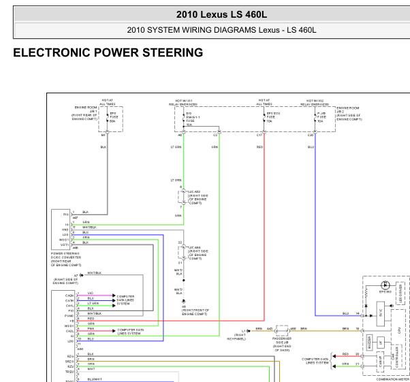Click the ENGINE ROOM J/B 2 label

coord(349,114)
